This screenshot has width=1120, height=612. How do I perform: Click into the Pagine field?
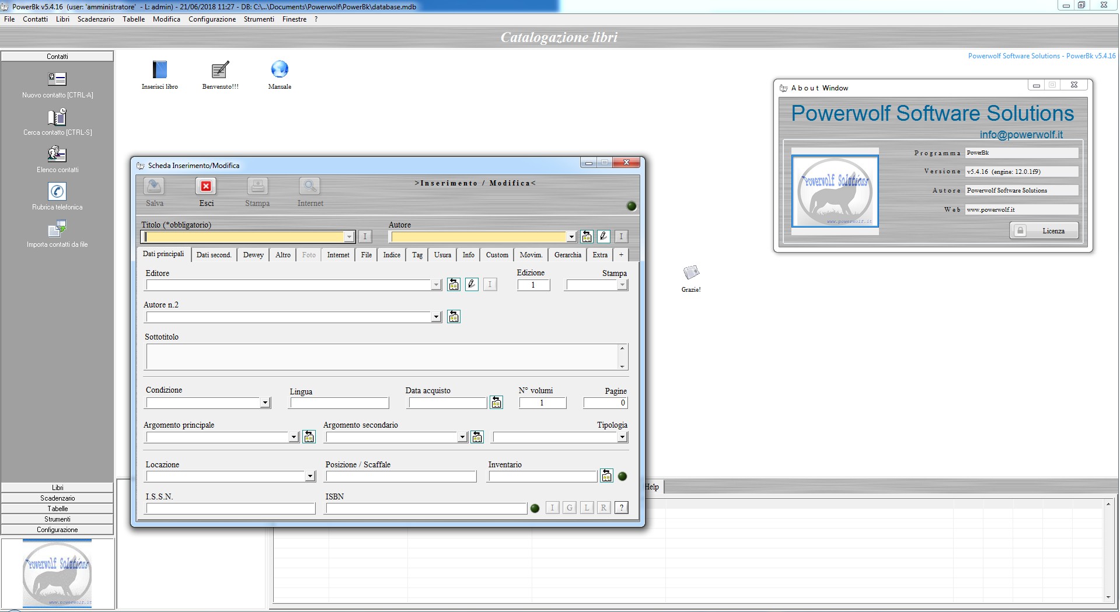[606, 403]
